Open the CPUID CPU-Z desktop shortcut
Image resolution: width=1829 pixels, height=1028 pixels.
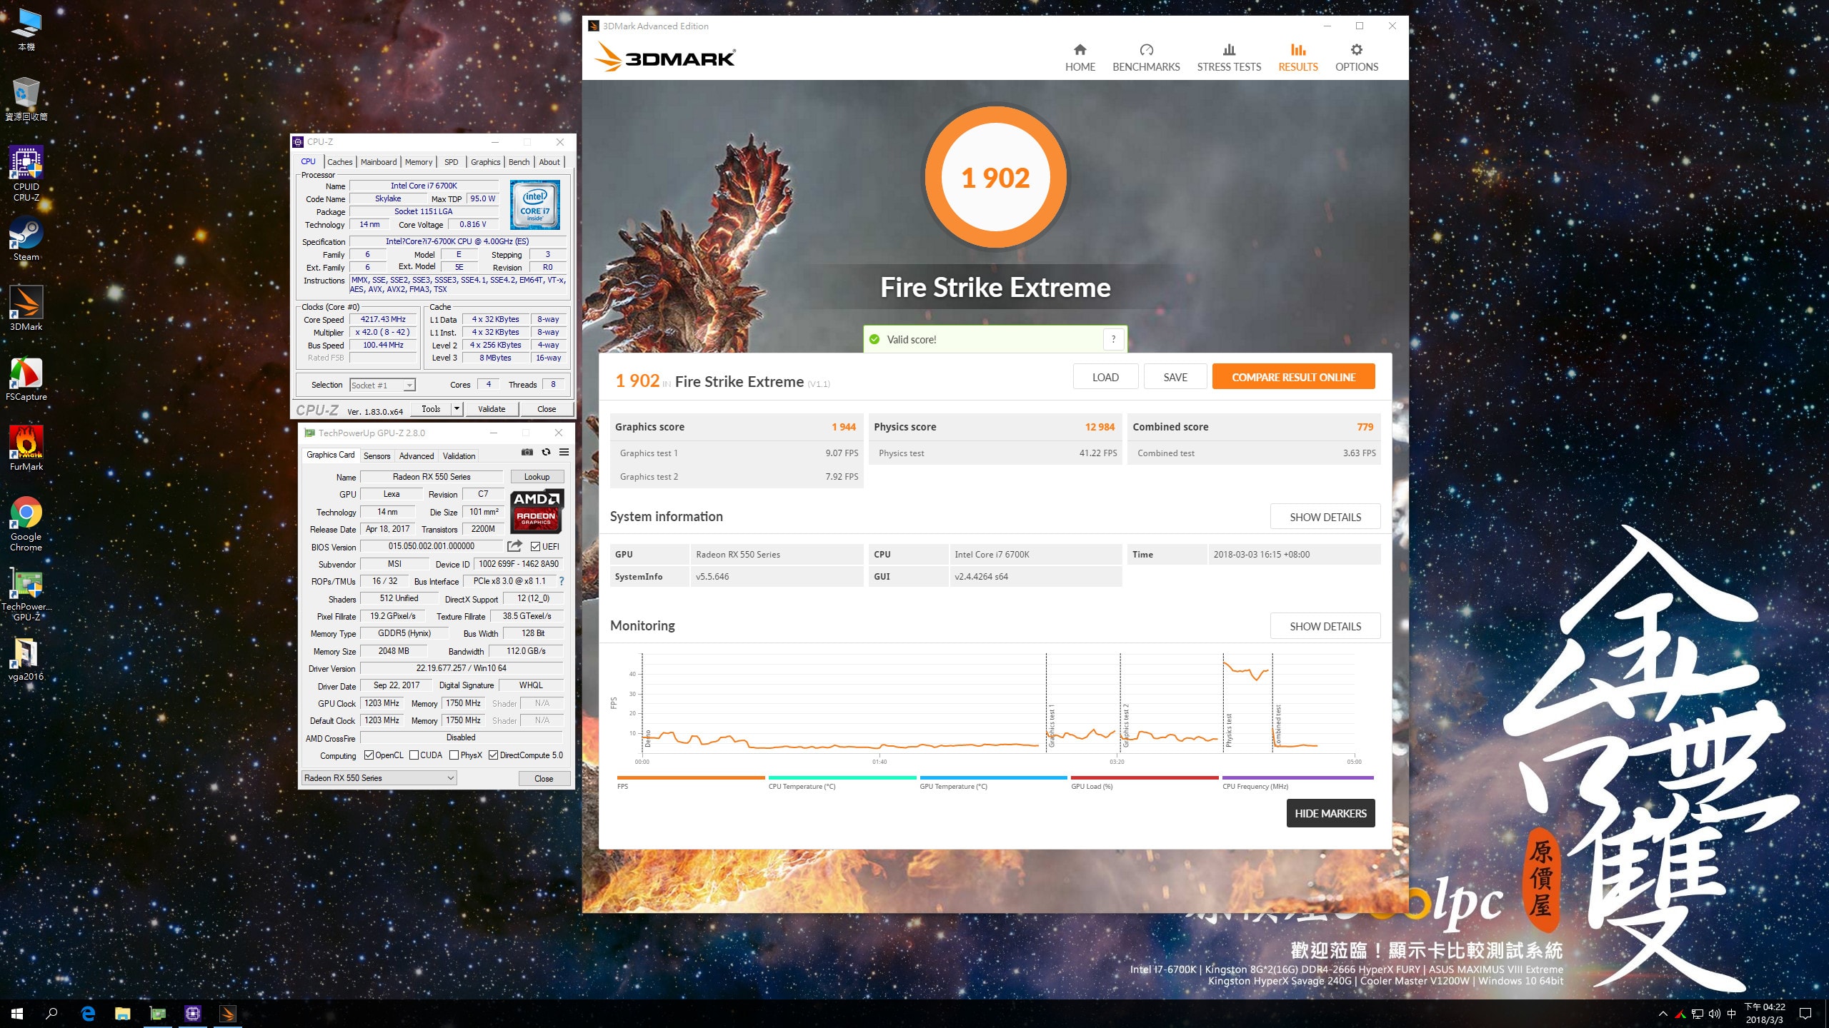click(26, 173)
